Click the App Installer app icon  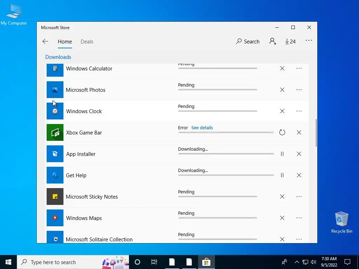point(55,154)
